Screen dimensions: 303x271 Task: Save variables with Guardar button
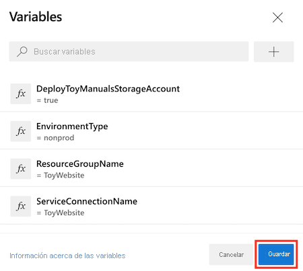pos(276,254)
